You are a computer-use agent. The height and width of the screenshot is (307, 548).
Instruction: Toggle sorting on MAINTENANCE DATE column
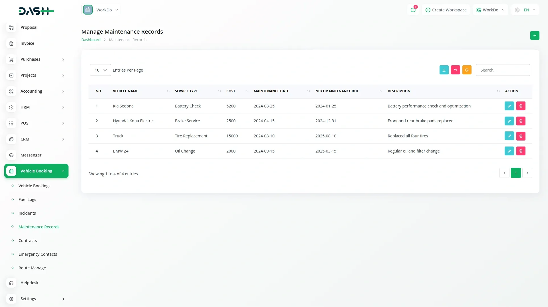pyautogui.click(x=308, y=91)
